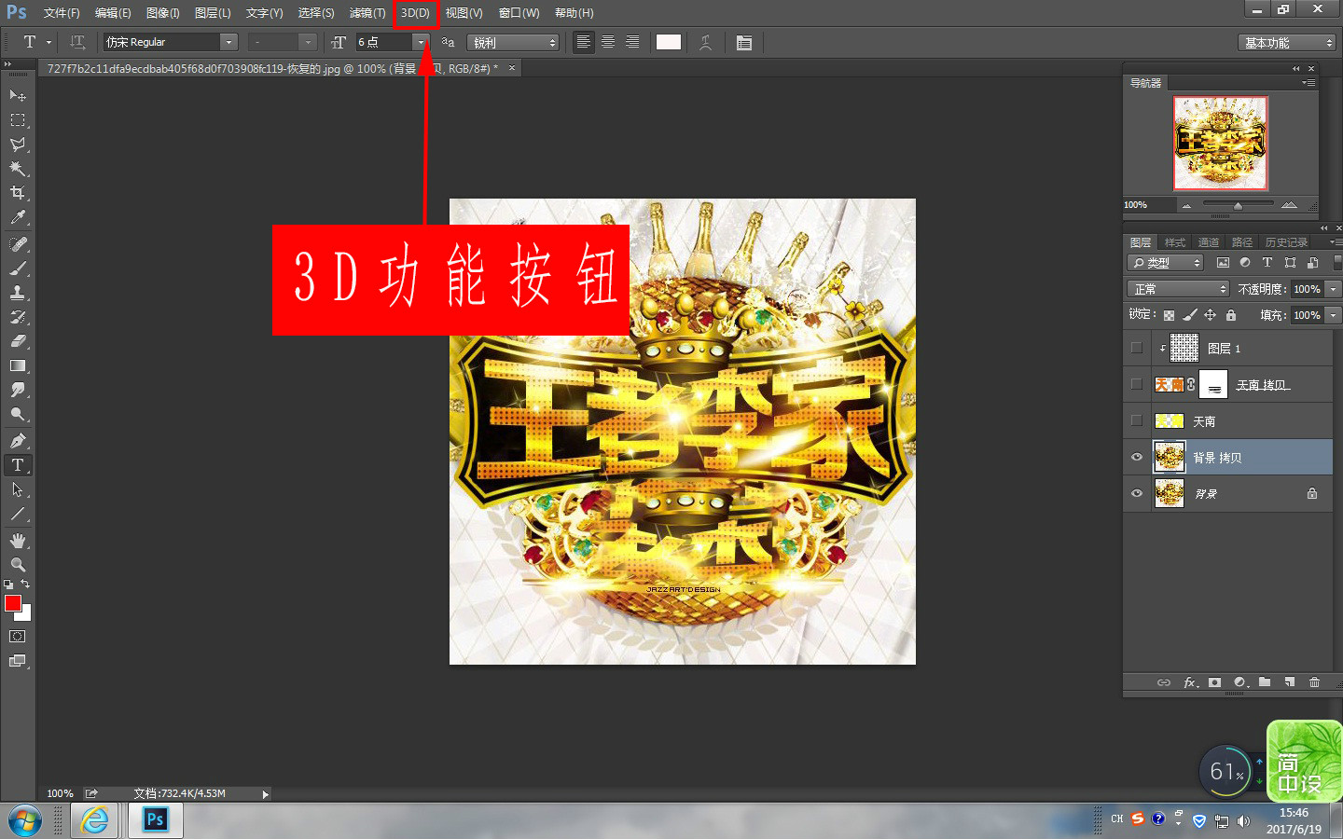Center align text

click(x=608, y=42)
